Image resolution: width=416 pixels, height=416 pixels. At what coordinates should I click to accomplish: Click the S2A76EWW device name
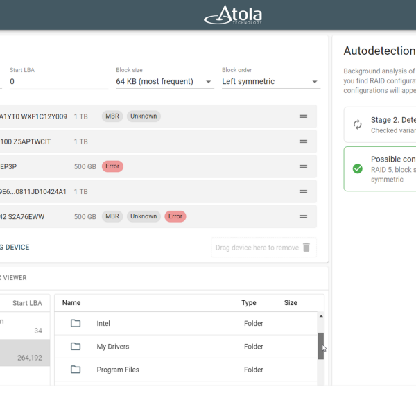pos(22,217)
